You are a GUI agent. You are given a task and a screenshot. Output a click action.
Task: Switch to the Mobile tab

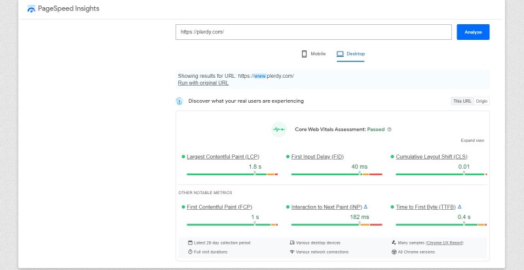[x=314, y=54]
